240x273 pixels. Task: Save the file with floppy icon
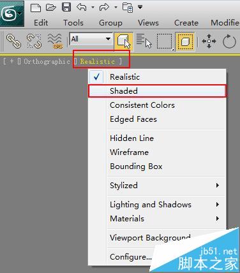tap(66, 7)
